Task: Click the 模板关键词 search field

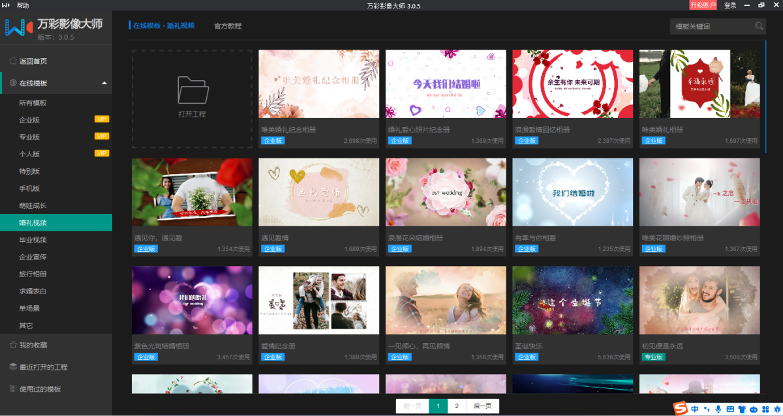Action: (x=711, y=26)
